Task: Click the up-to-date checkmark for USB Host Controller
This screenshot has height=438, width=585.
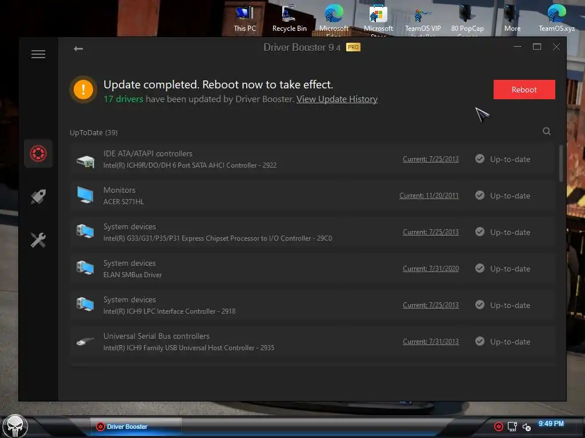Action: point(480,342)
